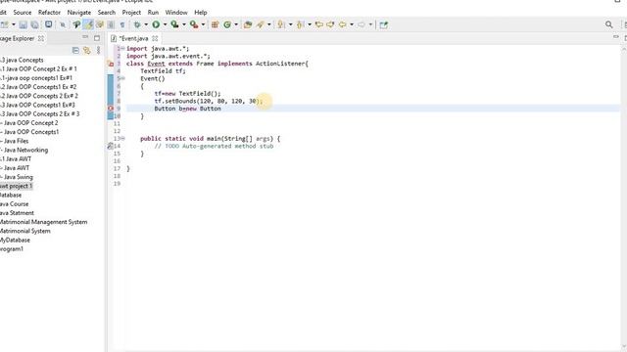This screenshot has width=627, height=352.
Task: Open the Help menu
Action: click(200, 13)
